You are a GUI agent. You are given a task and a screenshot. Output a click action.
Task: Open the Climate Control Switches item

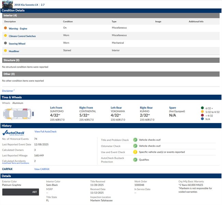click(22, 36)
